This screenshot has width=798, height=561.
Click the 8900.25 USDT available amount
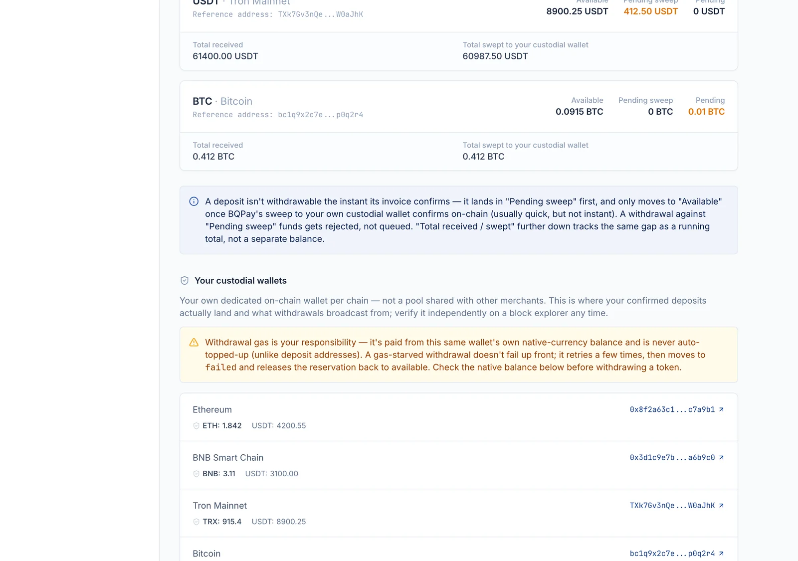tap(577, 11)
